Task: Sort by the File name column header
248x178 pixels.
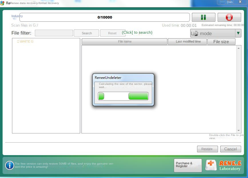Action: click(x=125, y=41)
